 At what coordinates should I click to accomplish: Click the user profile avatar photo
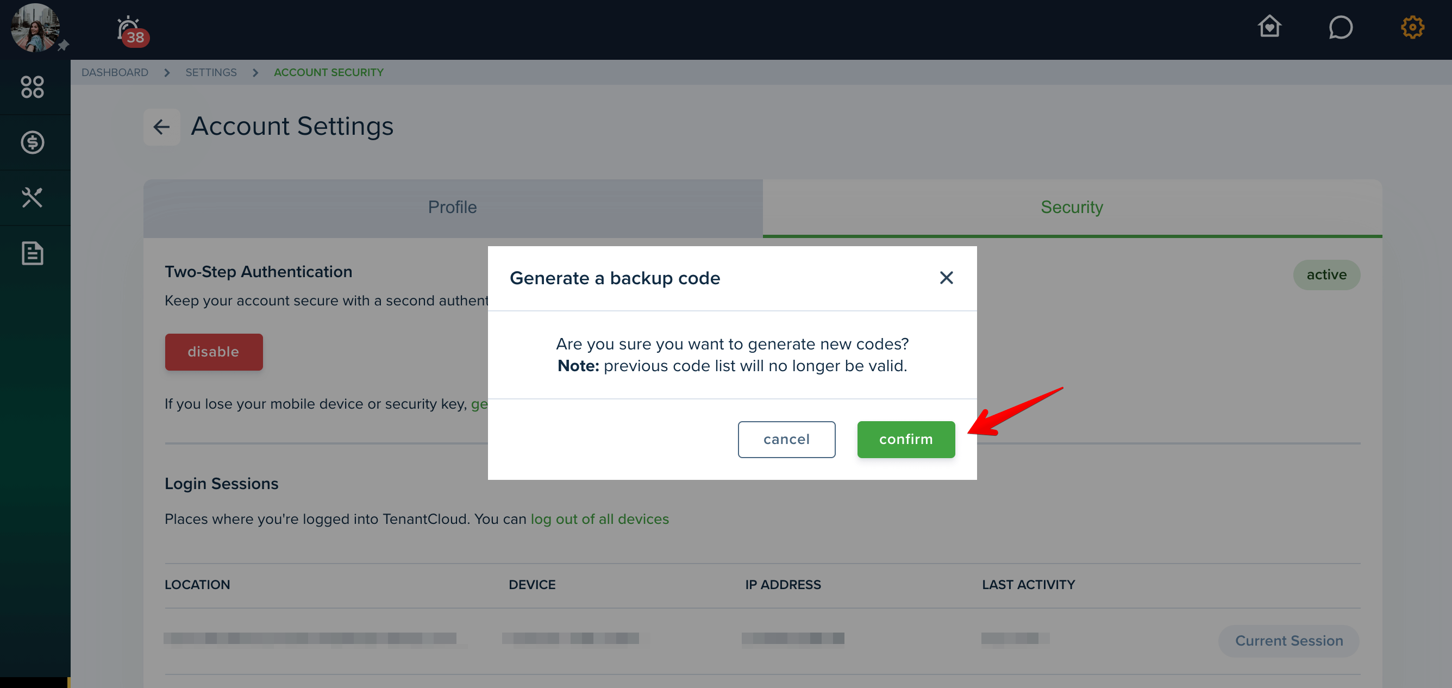[x=35, y=28]
